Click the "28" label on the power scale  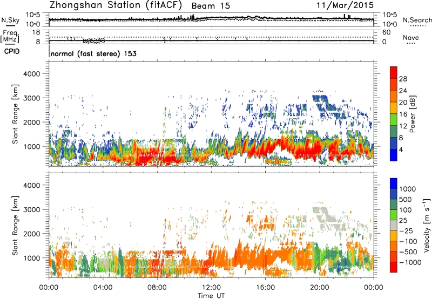point(403,79)
